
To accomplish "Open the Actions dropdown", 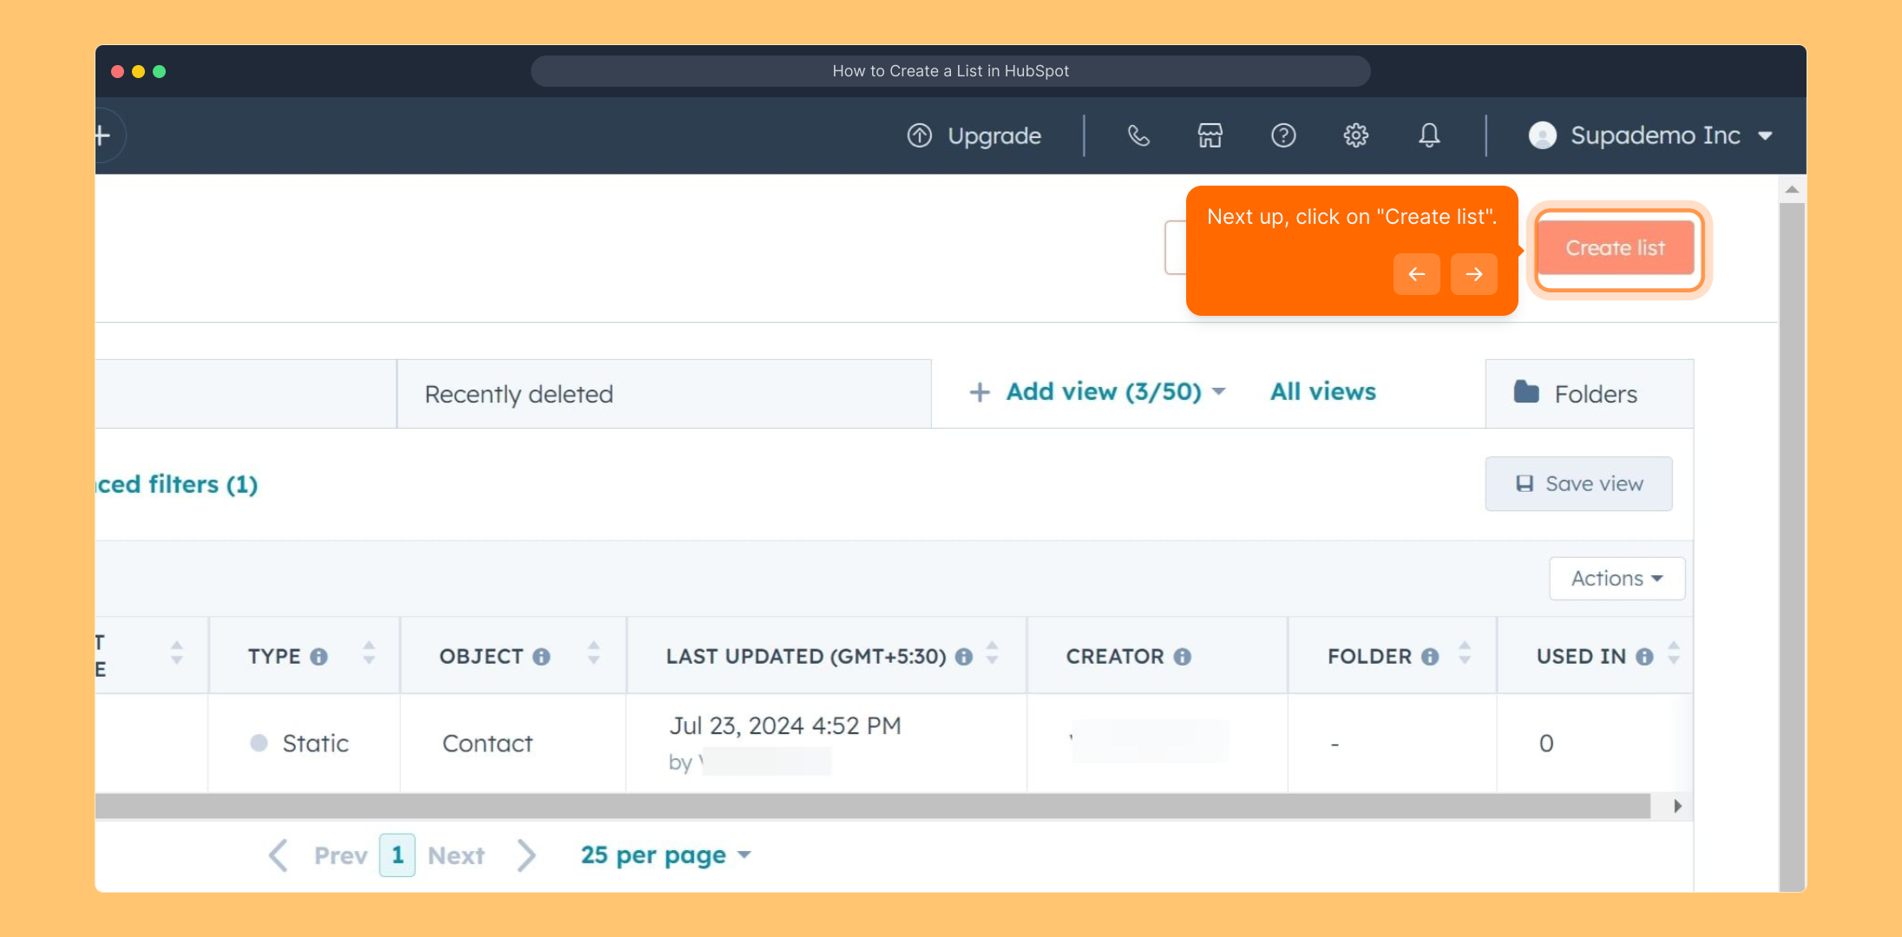I will click(1617, 578).
